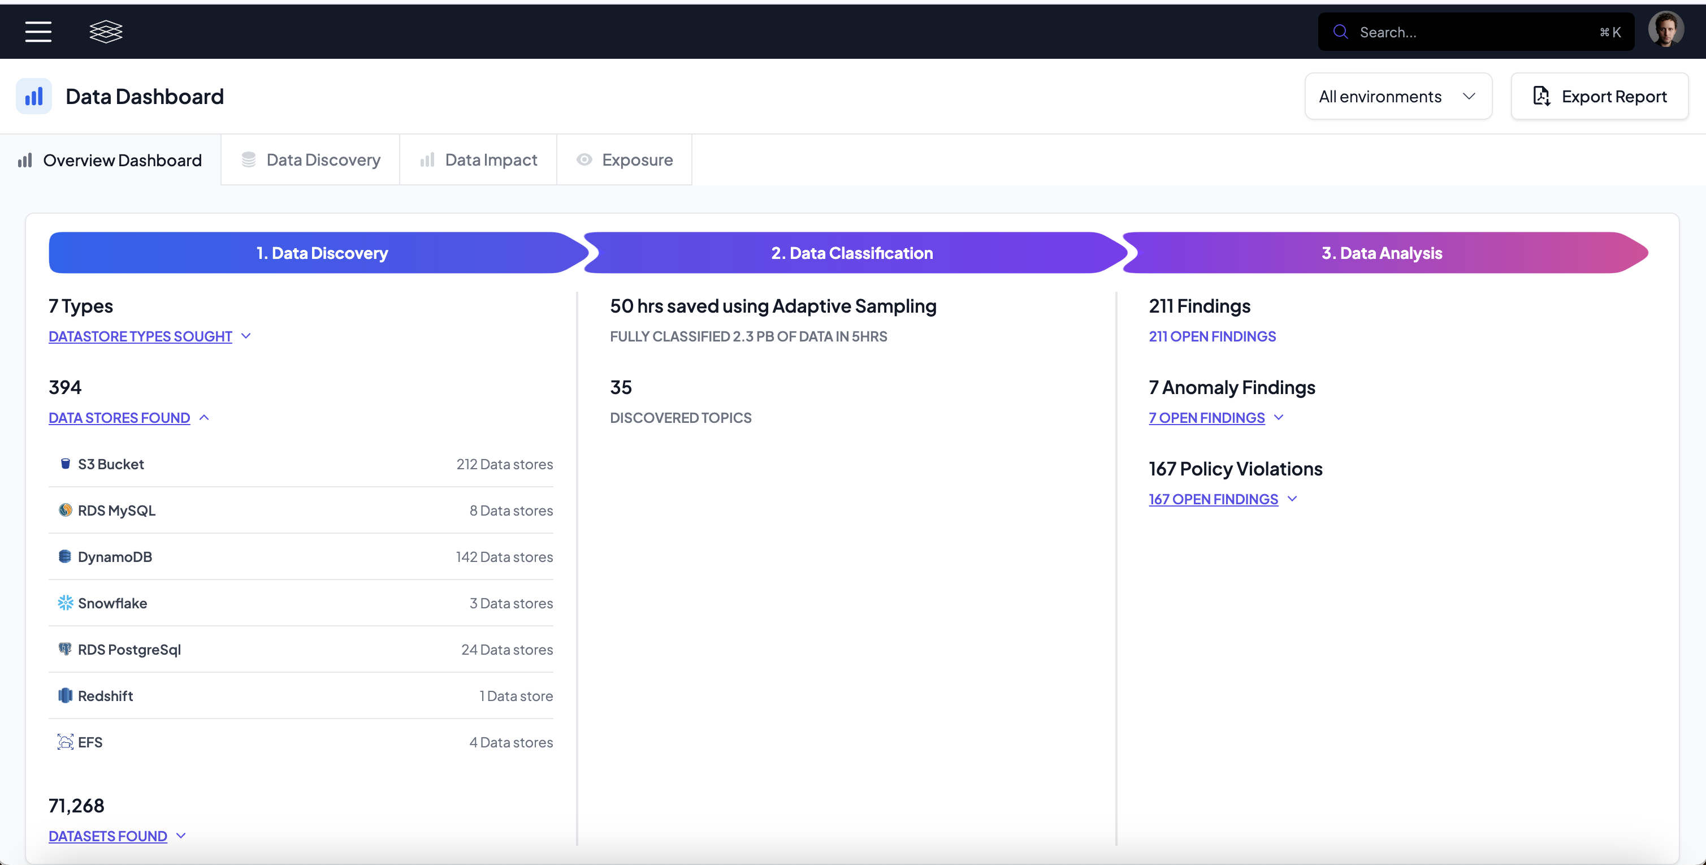The image size is (1706, 865).
Task: Click the '35' discovered topics value
Action: [x=621, y=387]
